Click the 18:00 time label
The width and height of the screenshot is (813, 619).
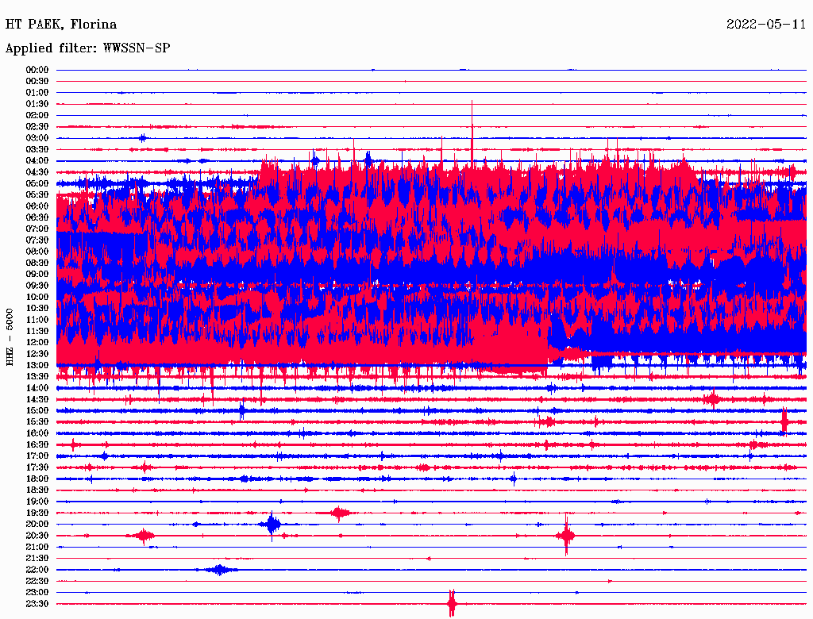click(37, 479)
